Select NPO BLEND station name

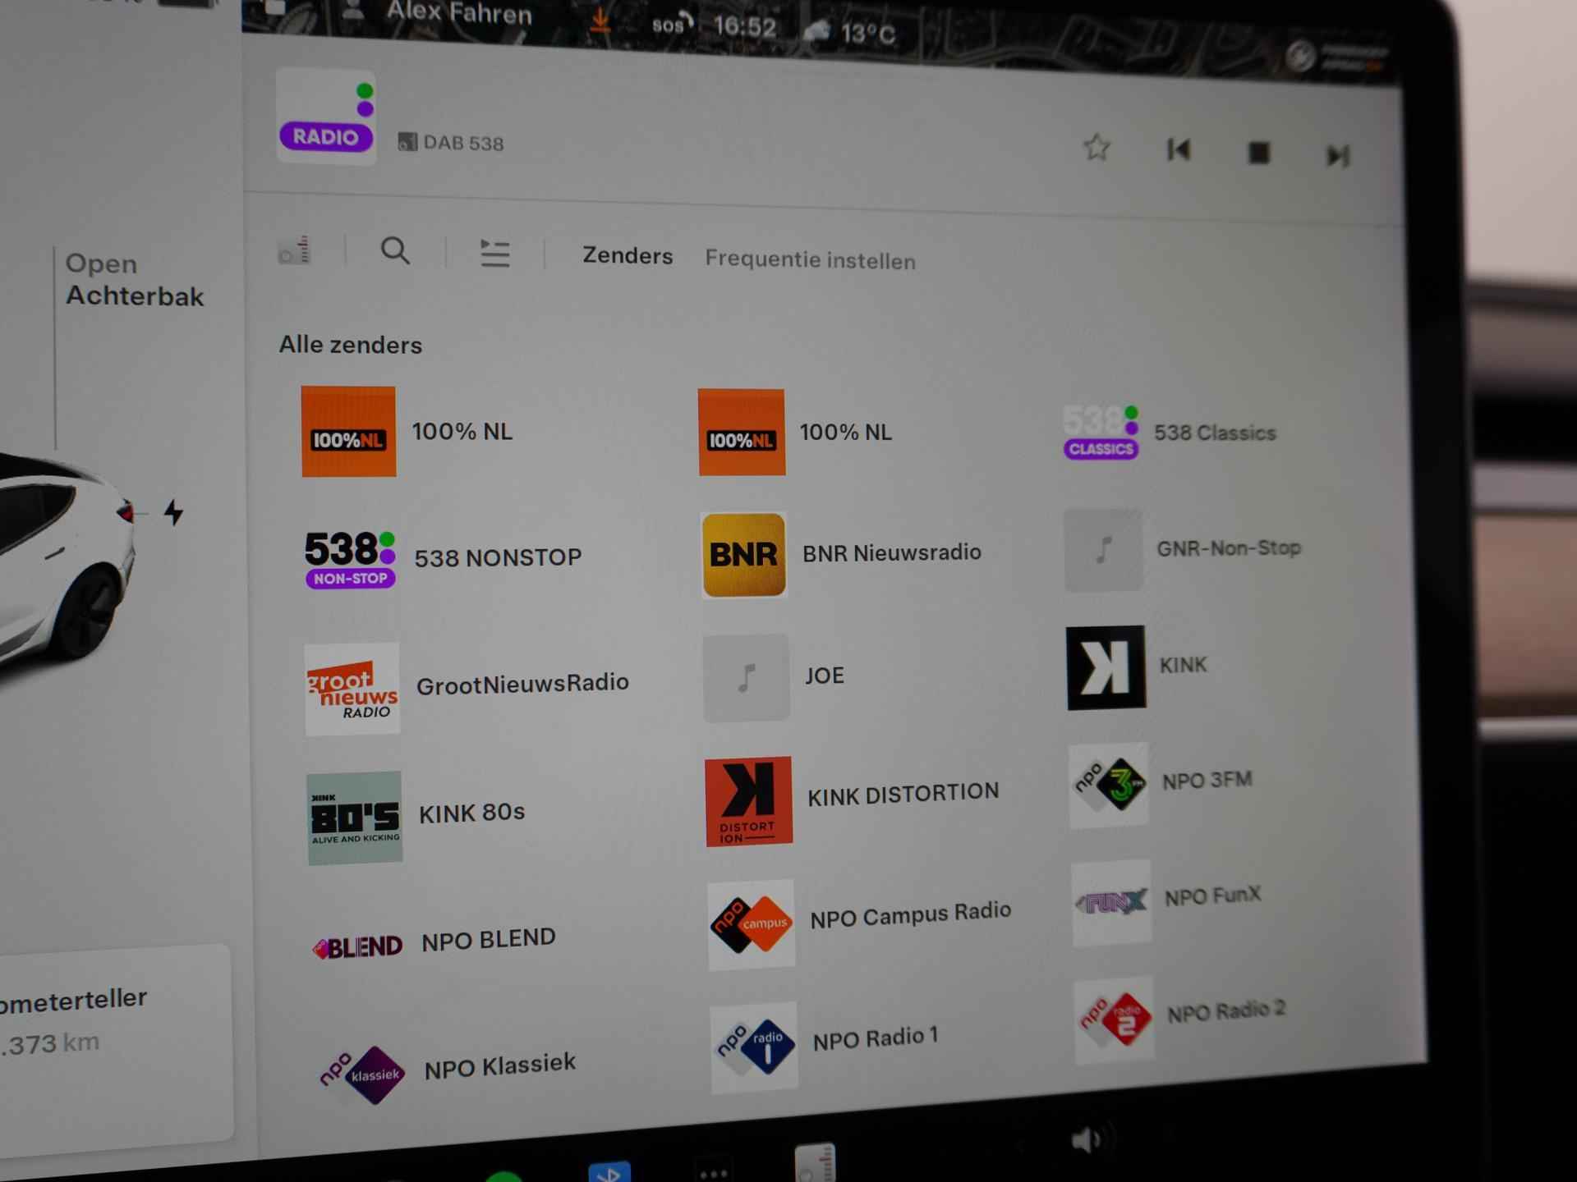[489, 940]
